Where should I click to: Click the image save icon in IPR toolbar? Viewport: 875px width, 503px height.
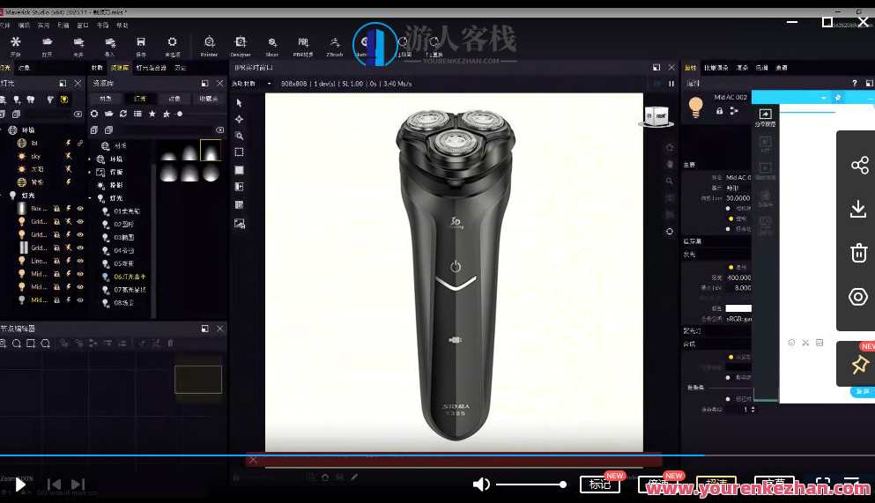pyautogui.click(x=240, y=224)
